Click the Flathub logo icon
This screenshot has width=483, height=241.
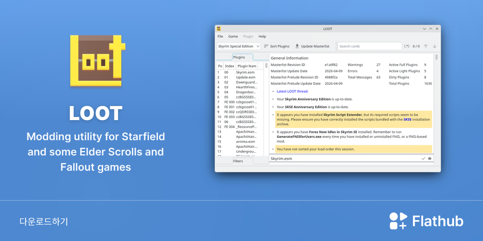[398, 221]
